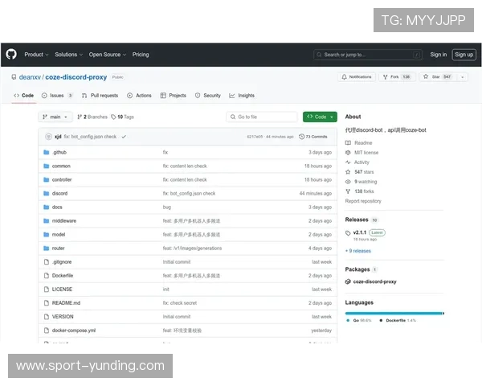This screenshot has width=482, height=386.
Task: Open the green Code dropdown
Action: (x=320, y=117)
